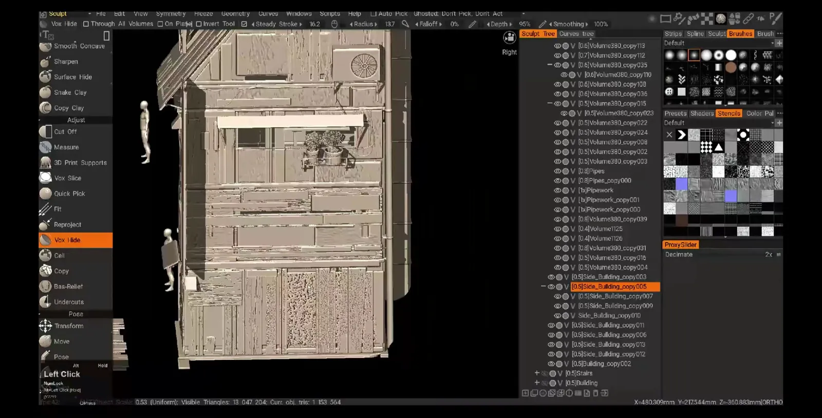Image resolution: width=822 pixels, height=418 pixels.
Task: Switch to the Shaders tab
Action: [x=702, y=113]
